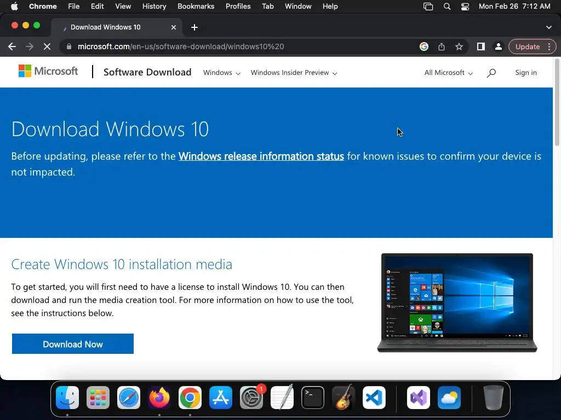
Task: Open a new tab with plus
Action: tap(194, 27)
